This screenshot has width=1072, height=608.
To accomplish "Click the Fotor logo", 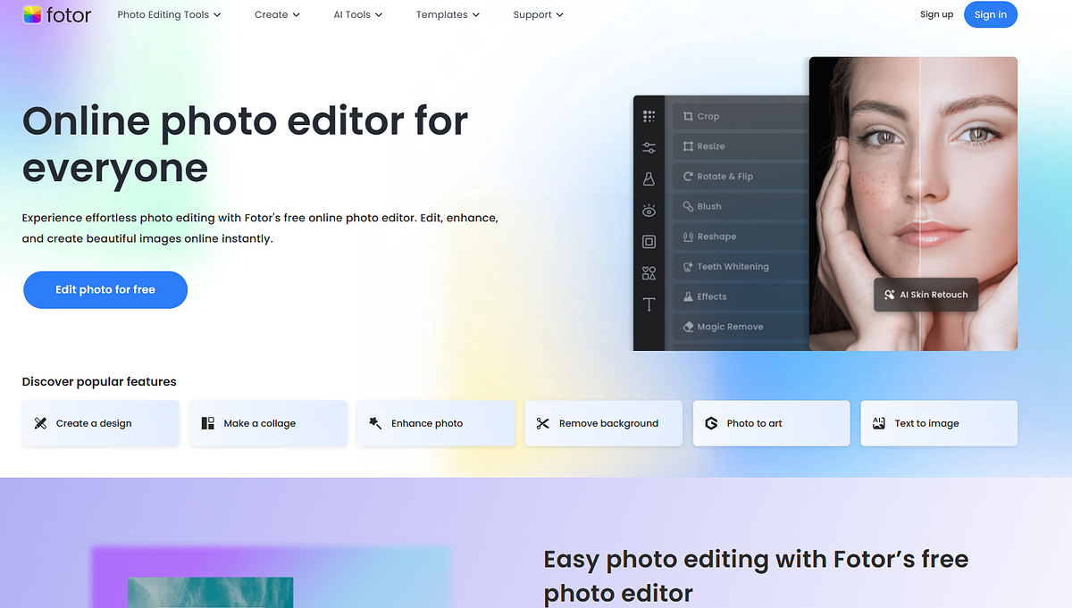I will pyautogui.click(x=56, y=14).
